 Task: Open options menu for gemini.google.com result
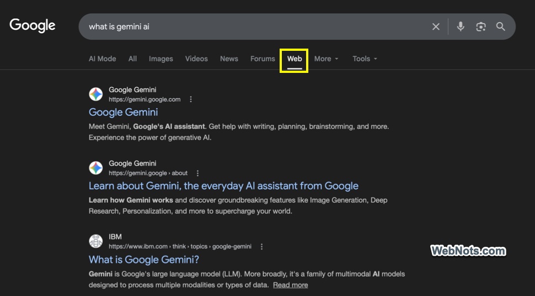[x=191, y=99]
